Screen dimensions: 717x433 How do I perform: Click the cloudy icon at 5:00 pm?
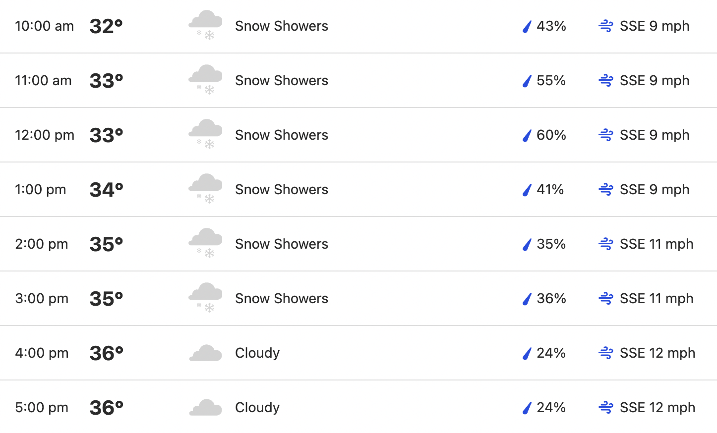coord(205,407)
